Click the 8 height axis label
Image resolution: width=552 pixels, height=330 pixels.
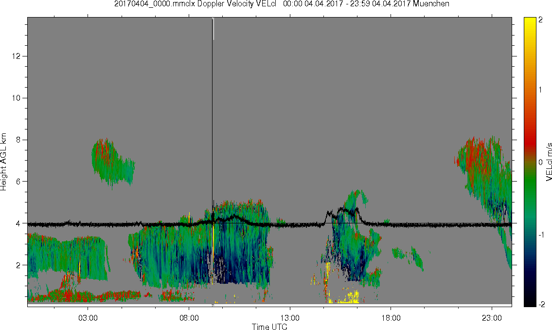click(x=18, y=140)
